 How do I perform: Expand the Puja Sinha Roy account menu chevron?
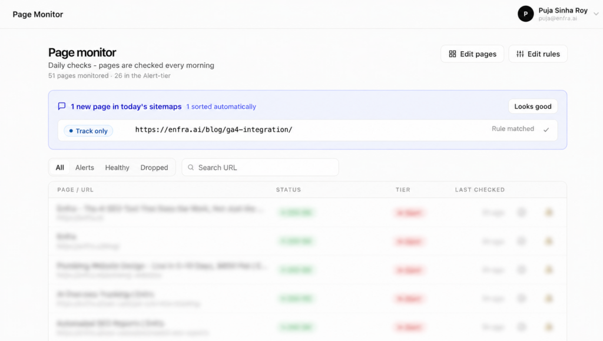pos(596,14)
